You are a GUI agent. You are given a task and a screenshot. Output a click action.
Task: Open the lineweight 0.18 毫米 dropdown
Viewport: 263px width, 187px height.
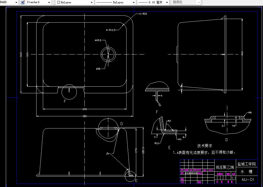166,2
